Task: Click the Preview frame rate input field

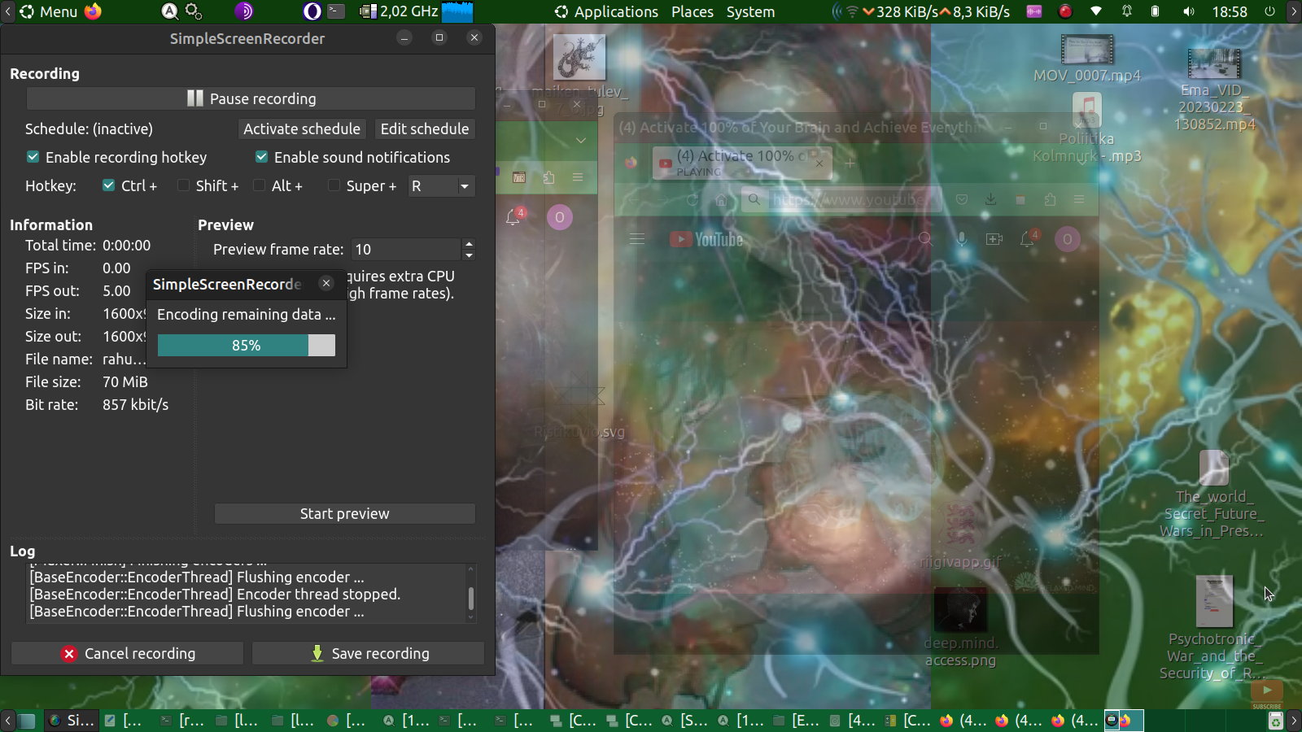Action: 405,249
